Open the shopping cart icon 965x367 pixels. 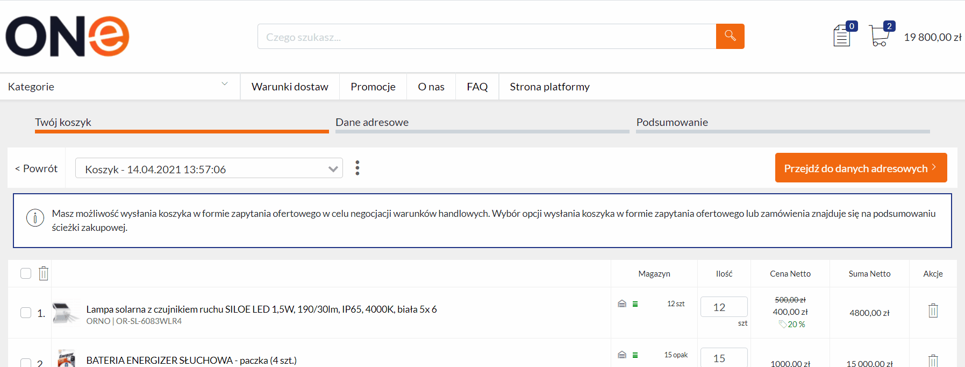pos(880,36)
